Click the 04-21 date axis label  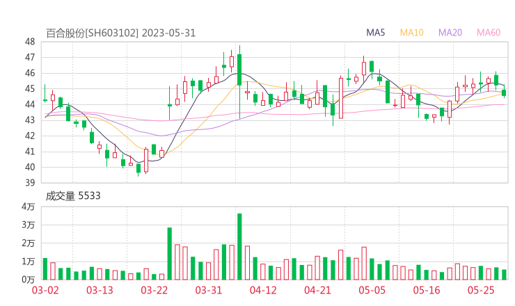coord(317,290)
